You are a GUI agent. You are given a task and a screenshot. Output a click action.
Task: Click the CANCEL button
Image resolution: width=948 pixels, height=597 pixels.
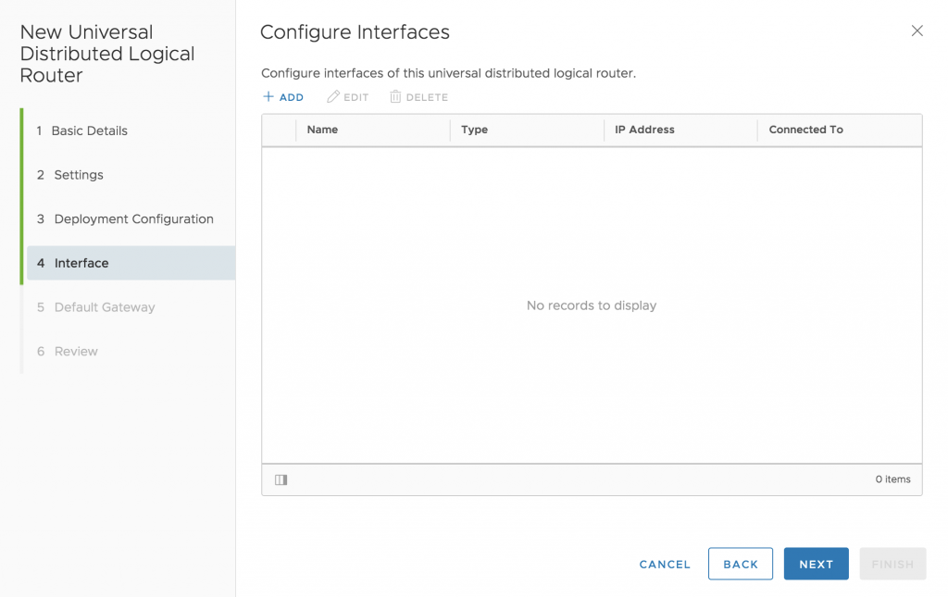[665, 564]
